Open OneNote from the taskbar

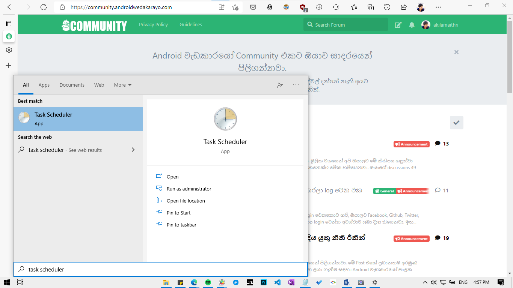tap(291, 282)
